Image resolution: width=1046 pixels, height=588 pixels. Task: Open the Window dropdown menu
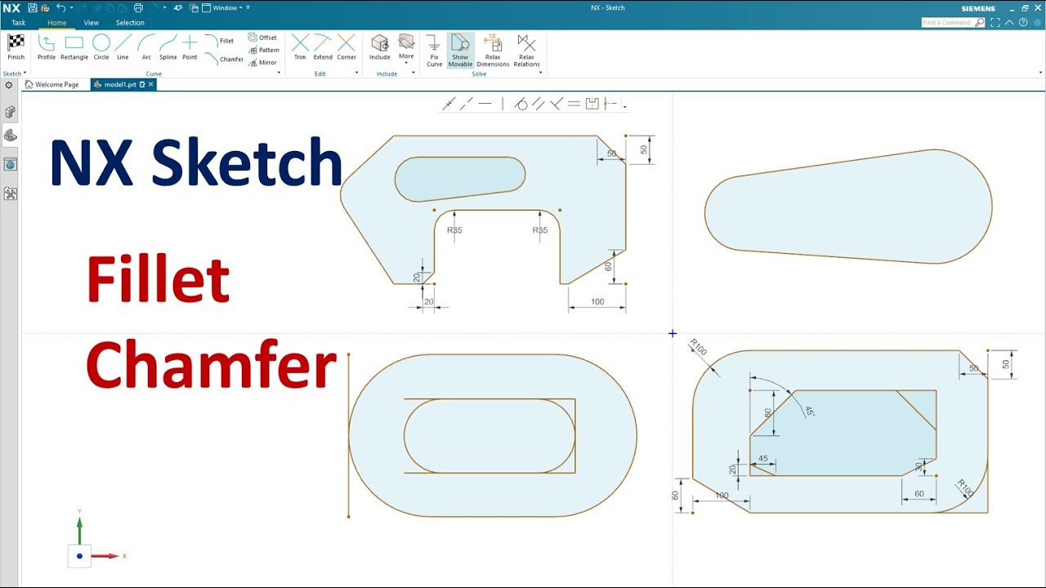(221, 8)
